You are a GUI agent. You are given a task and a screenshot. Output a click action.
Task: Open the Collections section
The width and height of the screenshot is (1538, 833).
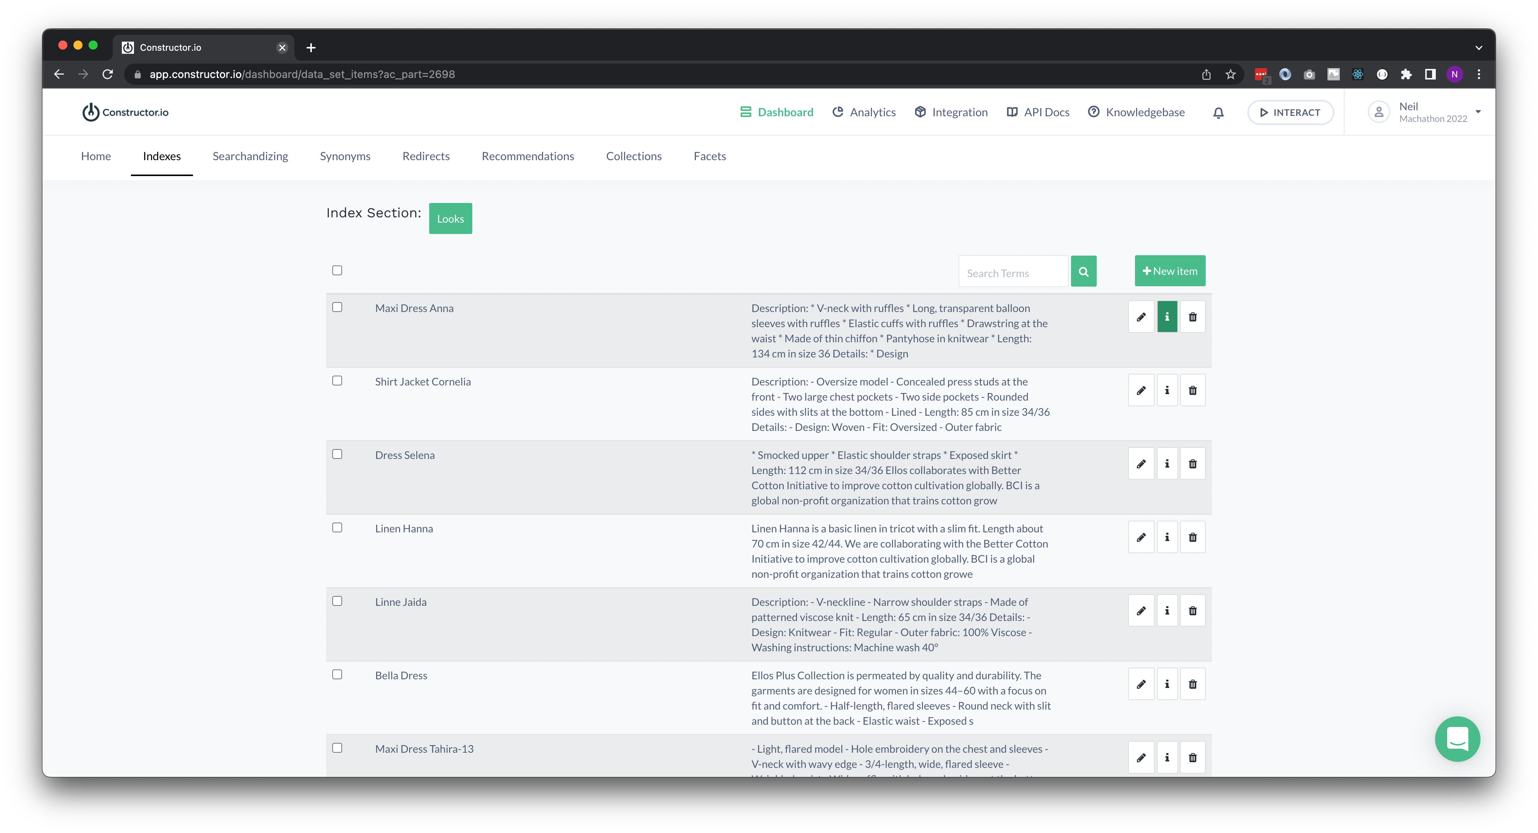click(x=634, y=156)
